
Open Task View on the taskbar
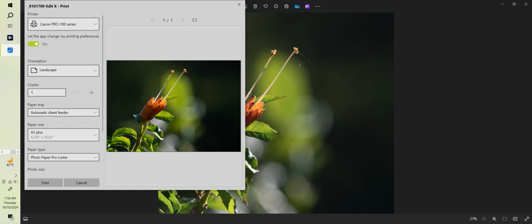[x=10, y=26]
